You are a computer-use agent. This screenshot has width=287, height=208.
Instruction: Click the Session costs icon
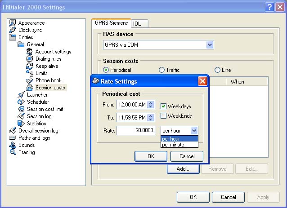[x=30, y=88]
